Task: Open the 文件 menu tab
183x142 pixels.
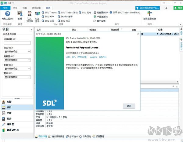Action: coord(5,7)
